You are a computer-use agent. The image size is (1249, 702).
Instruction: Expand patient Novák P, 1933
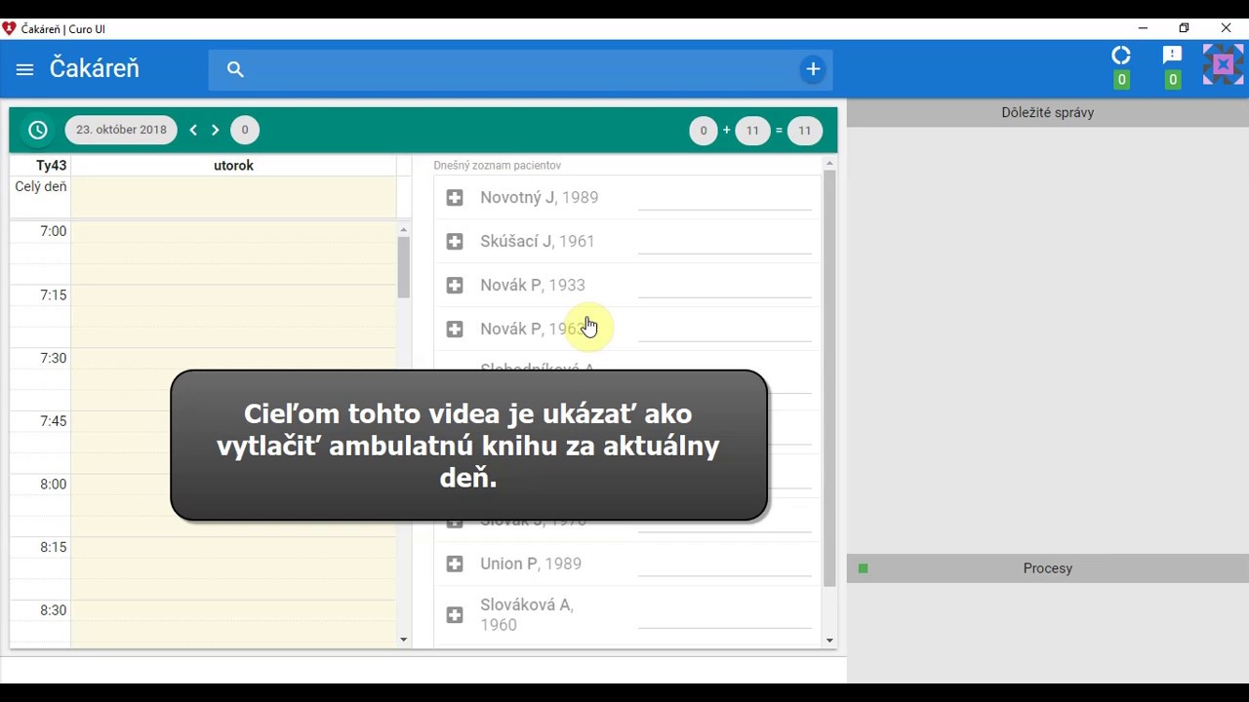[455, 286]
